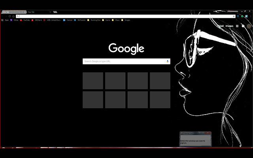Open the Google Images link
The height and width of the screenshot is (158, 253).
click(x=229, y=26)
